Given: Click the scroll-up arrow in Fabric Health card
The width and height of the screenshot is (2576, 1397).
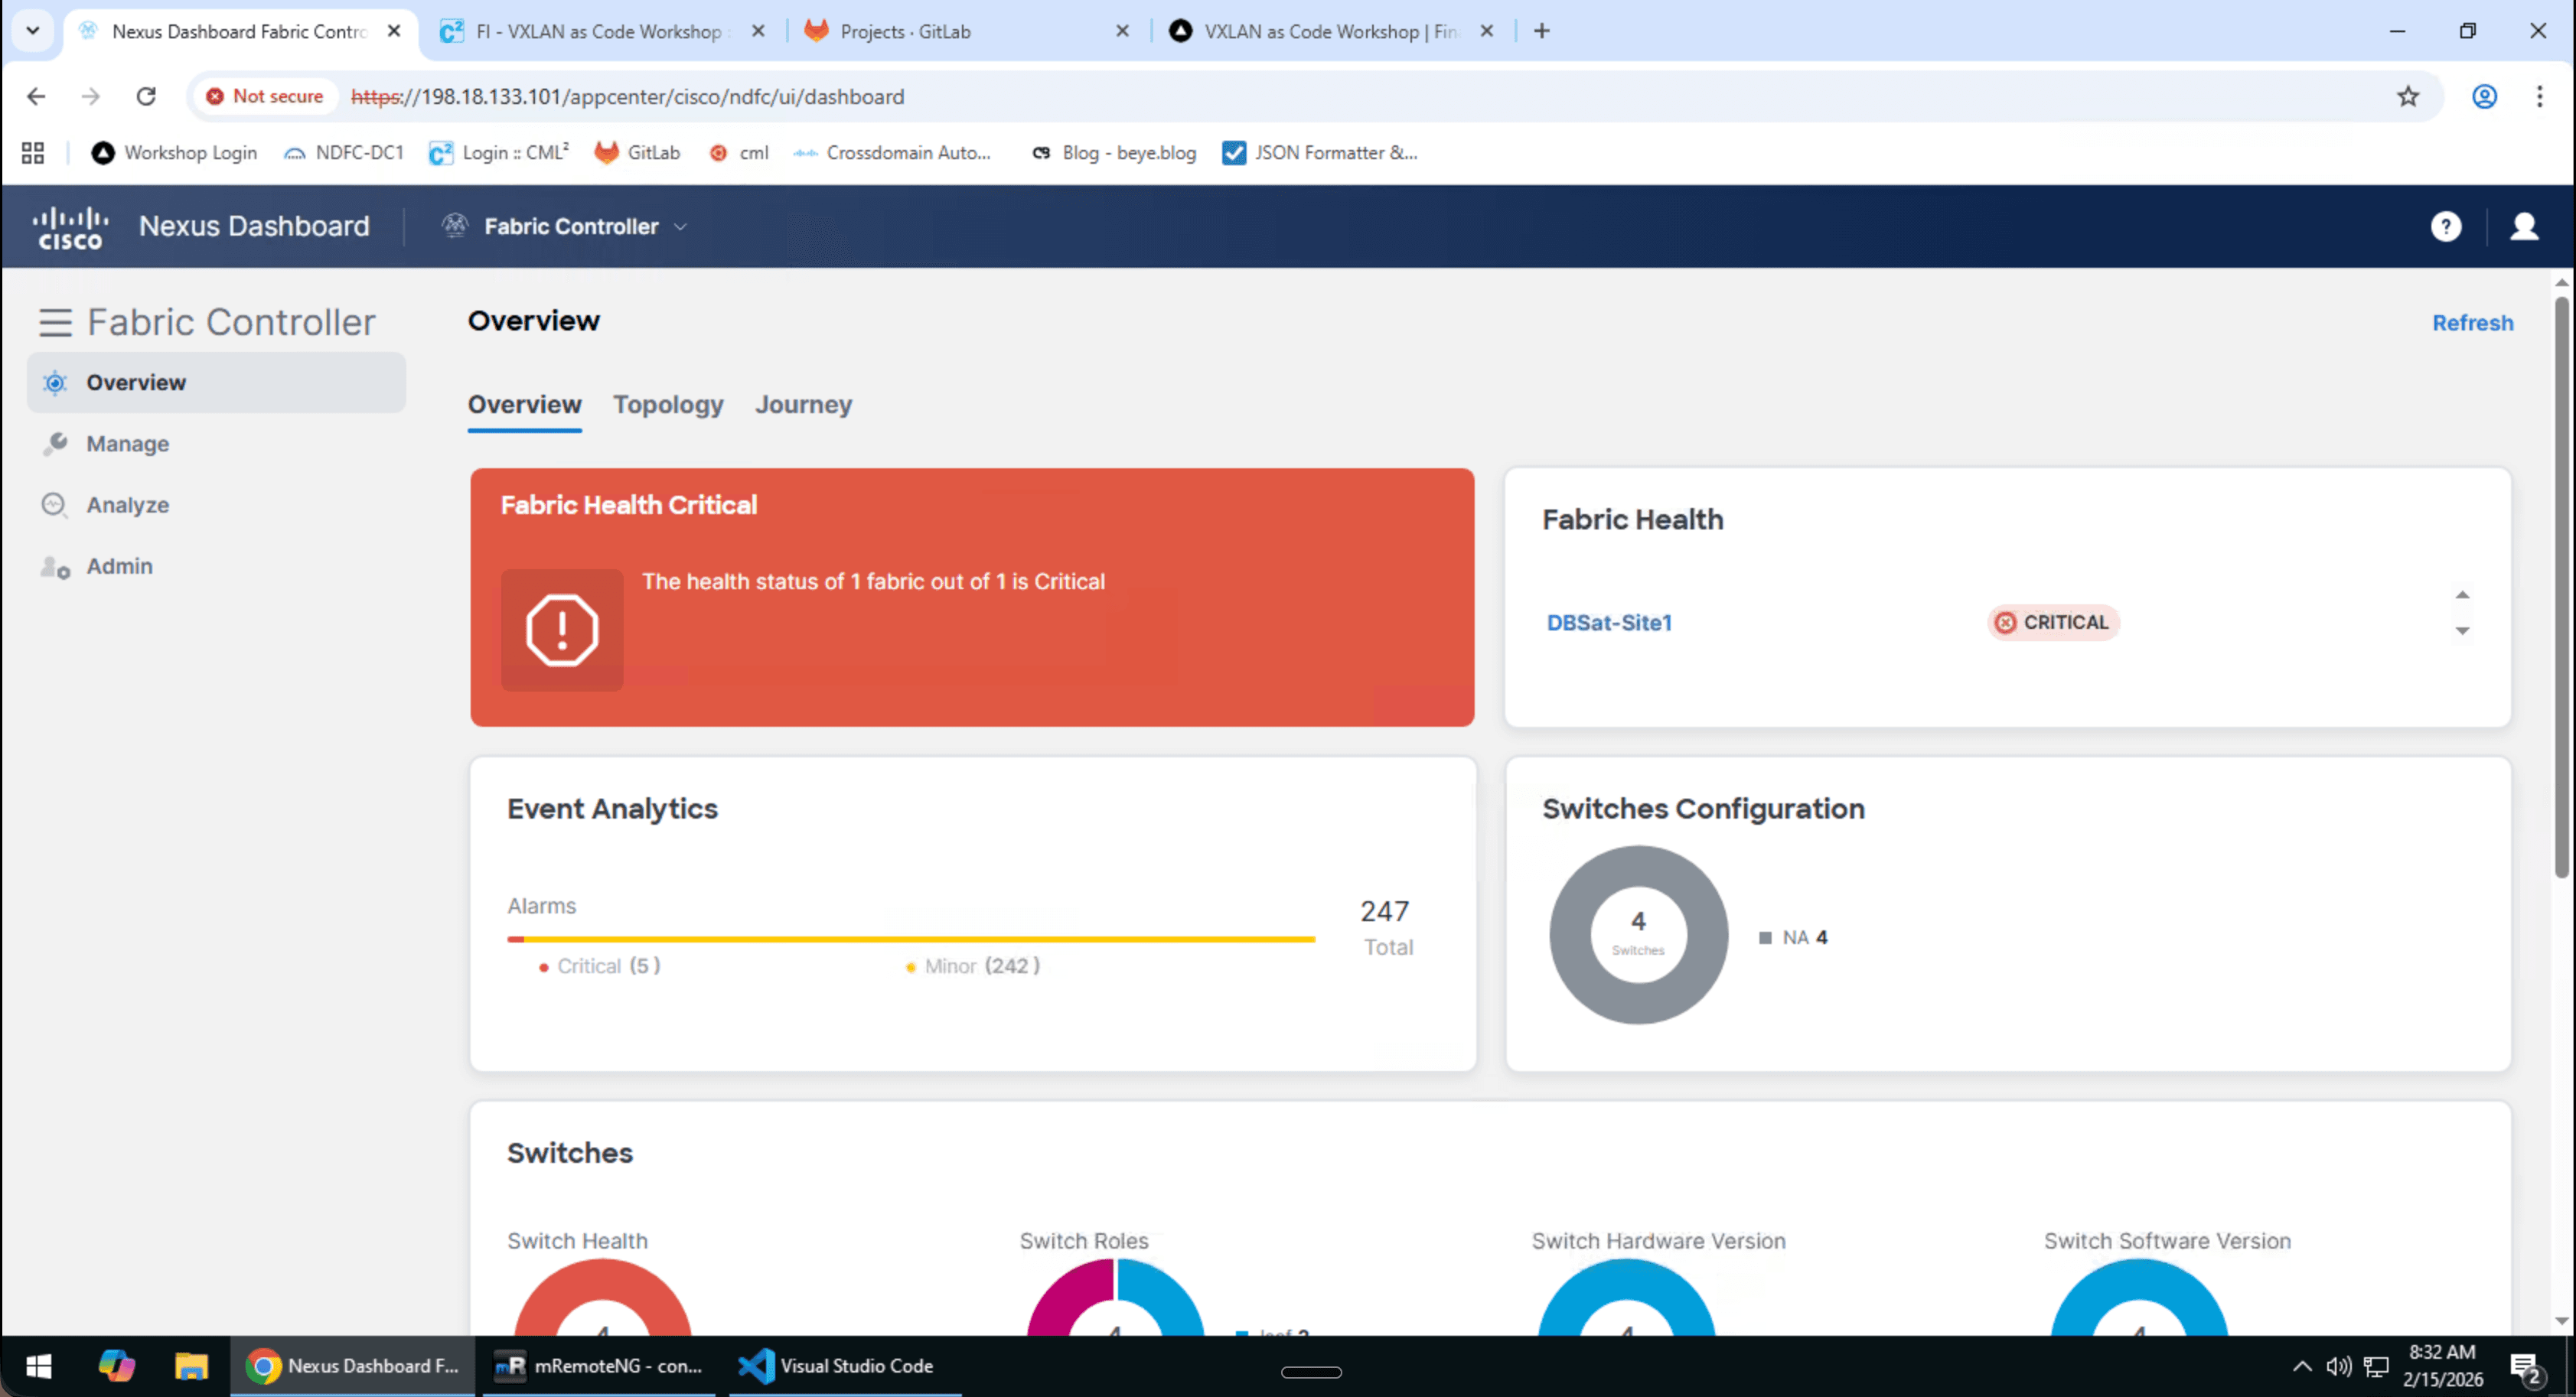Looking at the screenshot, I should click(2463, 594).
